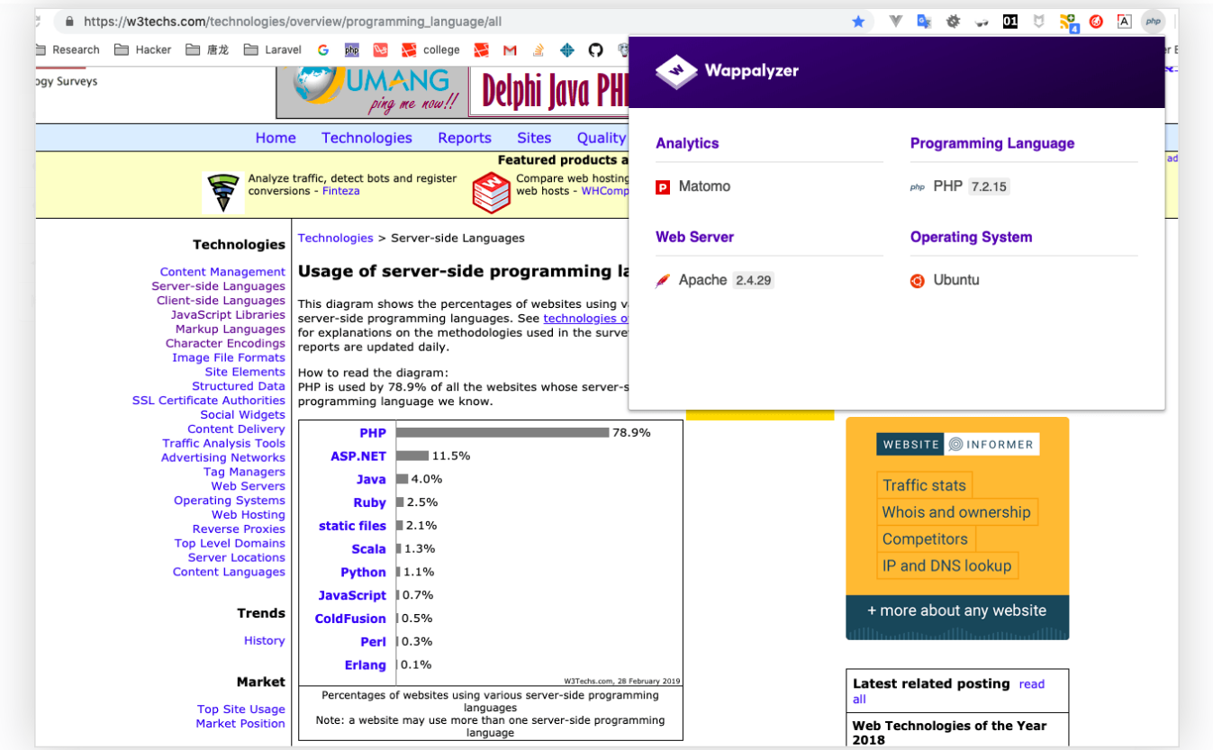Click the boxed letter A extension icon
Image resolution: width=1213 pixels, height=750 pixels.
[x=1124, y=22]
